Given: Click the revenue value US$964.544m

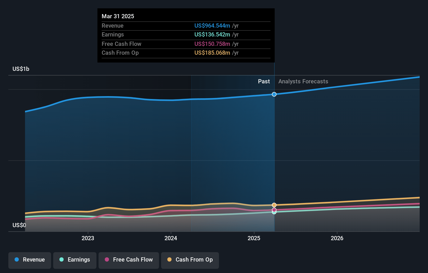Looking at the screenshot, I should [212, 26].
